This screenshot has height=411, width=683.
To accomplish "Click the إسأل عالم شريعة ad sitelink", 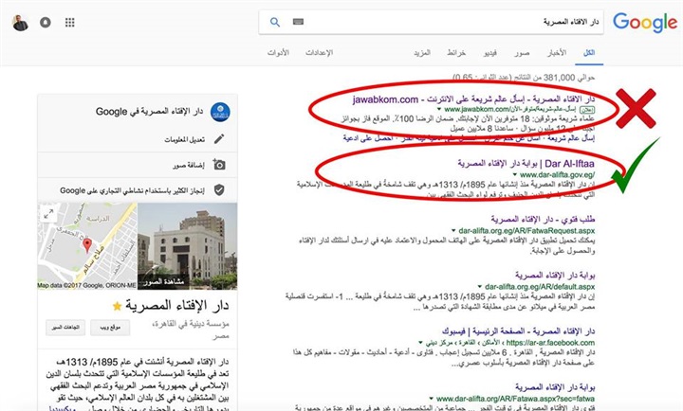I will coord(571,138).
